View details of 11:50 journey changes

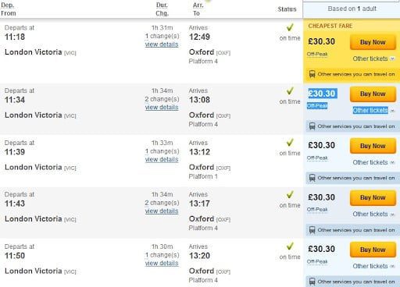(x=162, y=263)
